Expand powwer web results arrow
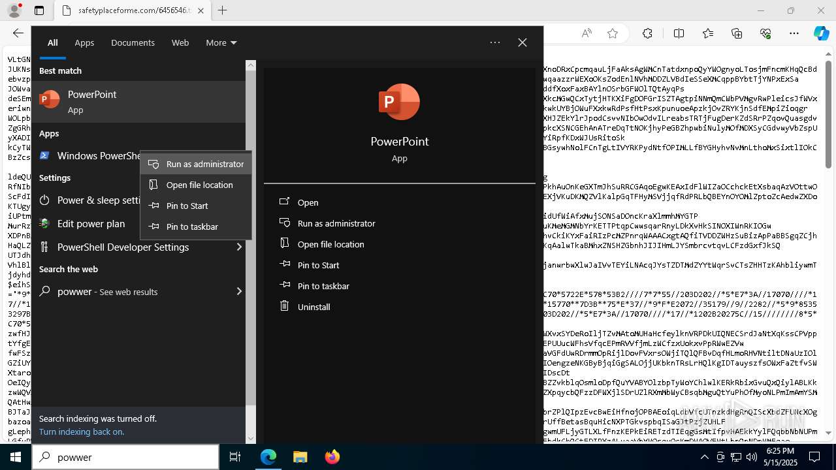Viewport: 836px width, 470px height. [239, 291]
